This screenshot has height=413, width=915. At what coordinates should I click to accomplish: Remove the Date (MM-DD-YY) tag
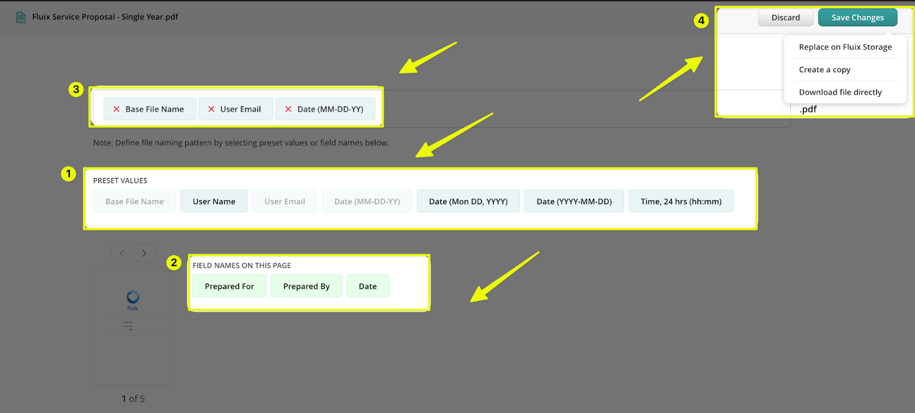tap(288, 109)
